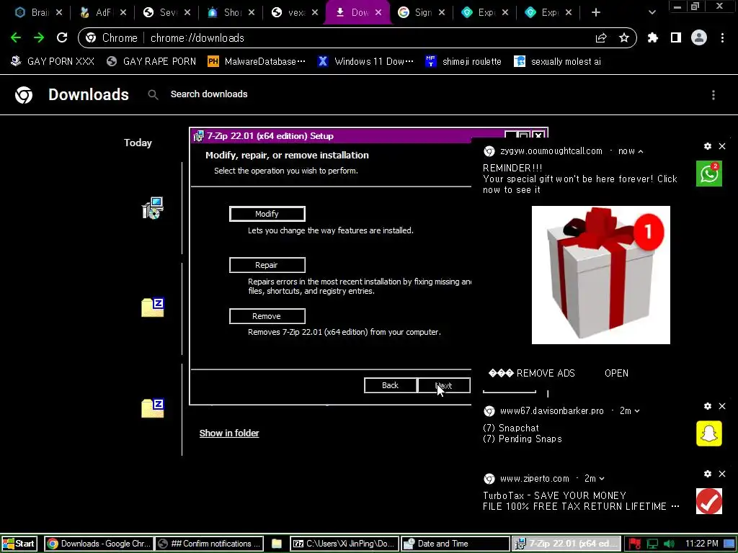
Task: Expand the davisonbarker notification chevron
Action: tap(637, 411)
